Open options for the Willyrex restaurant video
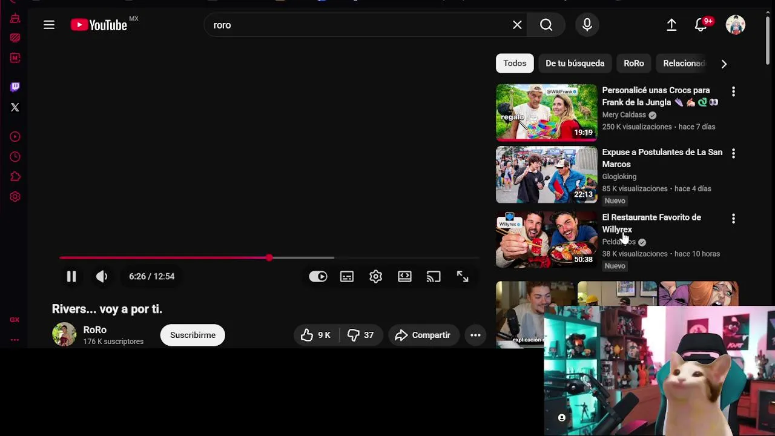 (x=733, y=219)
